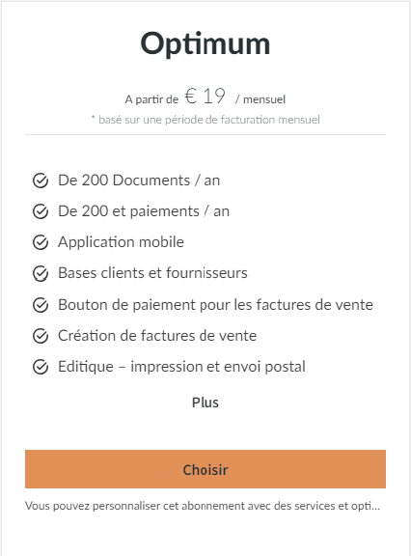Expand feature list with Plus
This screenshot has width=411, height=556.
coord(205,403)
